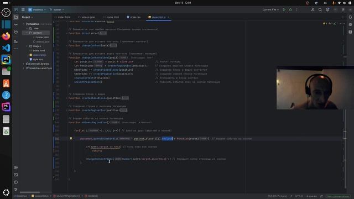This screenshot has width=354, height=199.
Task: Open the Services tool window icon
Action: [x=16, y=167]
